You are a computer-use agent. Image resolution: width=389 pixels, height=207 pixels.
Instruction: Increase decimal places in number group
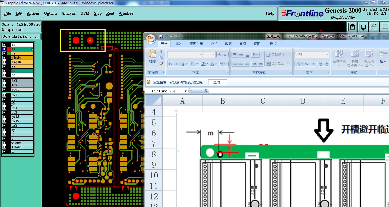point(320,64)
